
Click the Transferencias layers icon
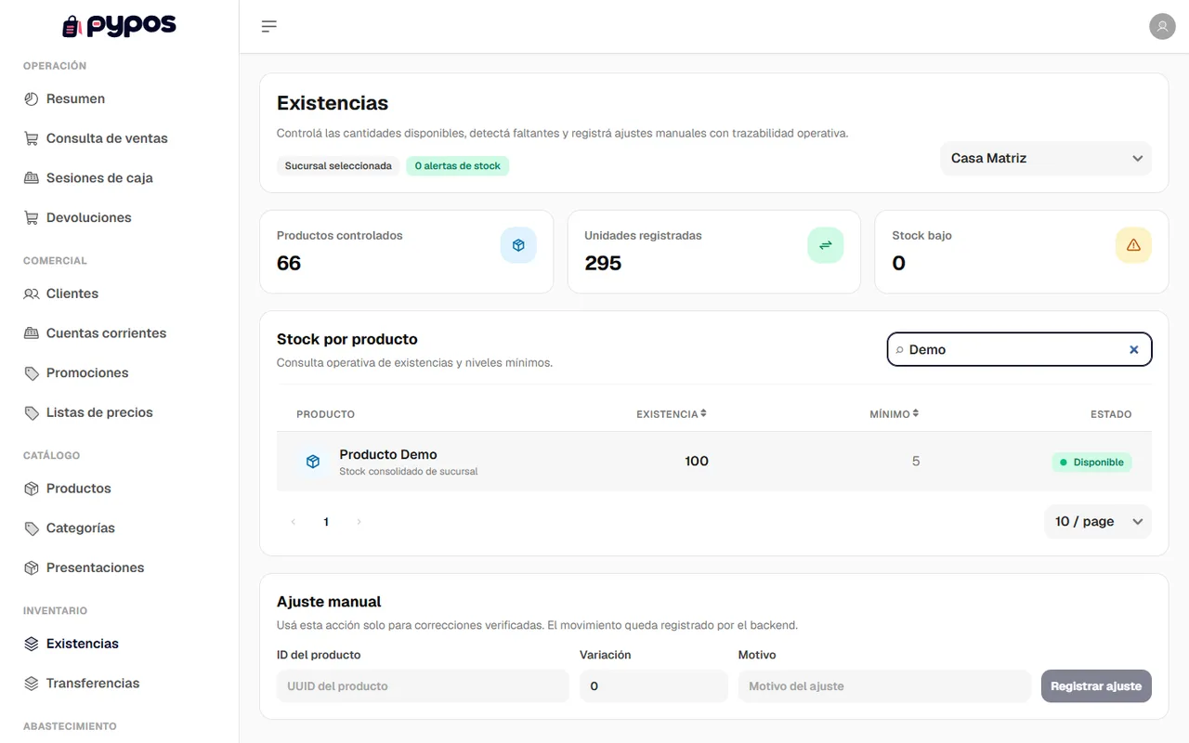click(32, 684)
